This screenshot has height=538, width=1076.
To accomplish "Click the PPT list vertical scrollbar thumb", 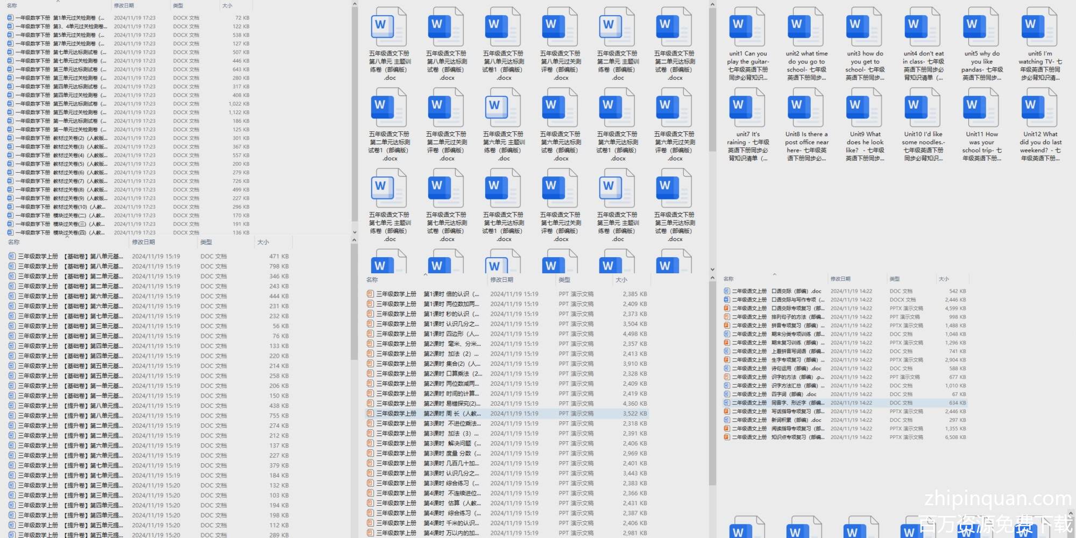I will 712,377.
